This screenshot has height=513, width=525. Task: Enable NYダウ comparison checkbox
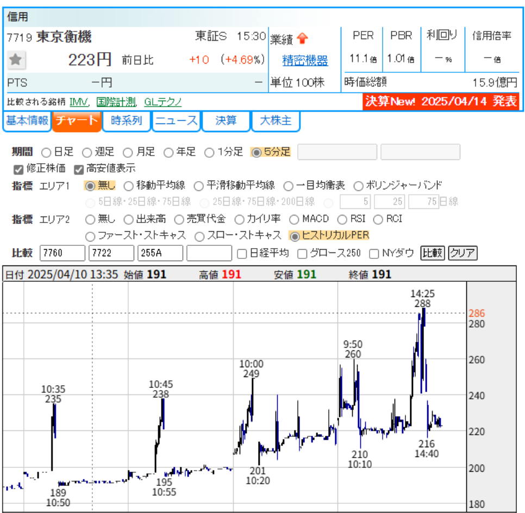pyautogui.click(x=374, y=254)
